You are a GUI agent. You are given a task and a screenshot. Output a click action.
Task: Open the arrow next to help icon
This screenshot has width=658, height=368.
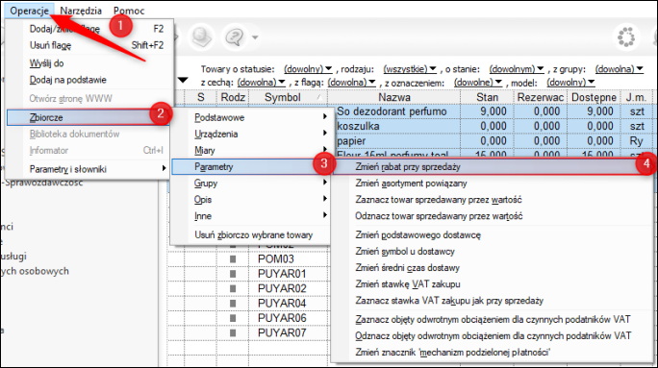[x=255, y=37]
